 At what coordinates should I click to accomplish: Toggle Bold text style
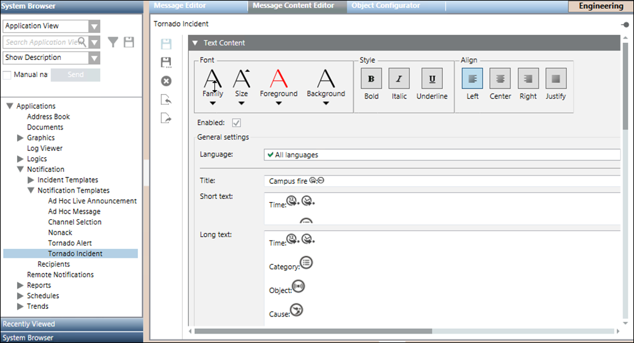tap(371, 79)
